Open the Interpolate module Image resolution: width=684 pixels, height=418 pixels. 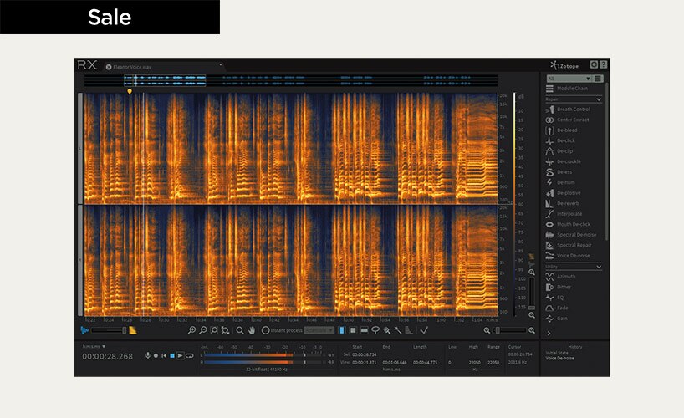(x=564, y=214)
